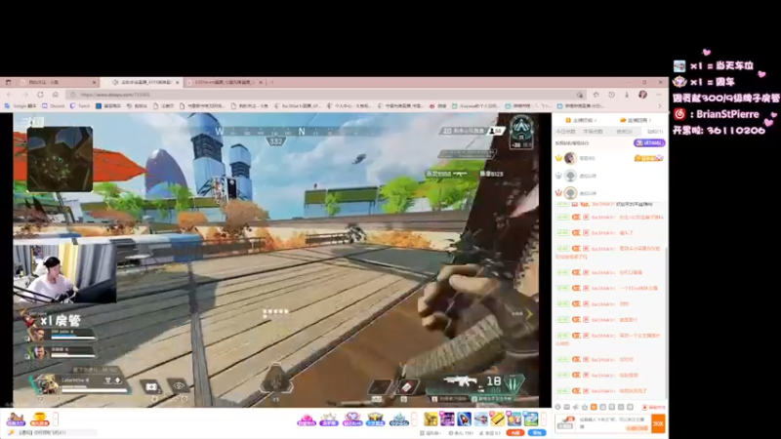
Task: Switch to the third browser tab
Action: point(226,82)
